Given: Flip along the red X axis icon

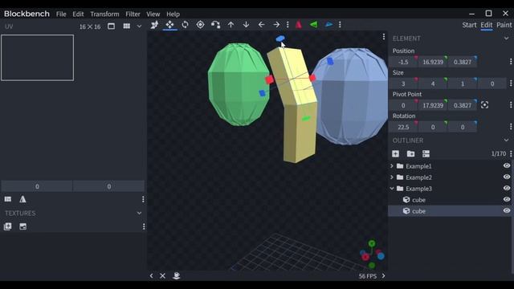Looking at the screenshot, I should pyautogui.click(x=299, y=25).
